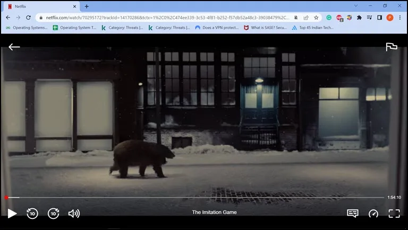Toggle browser side panel
Screen dimensions: 408x230
380,17
